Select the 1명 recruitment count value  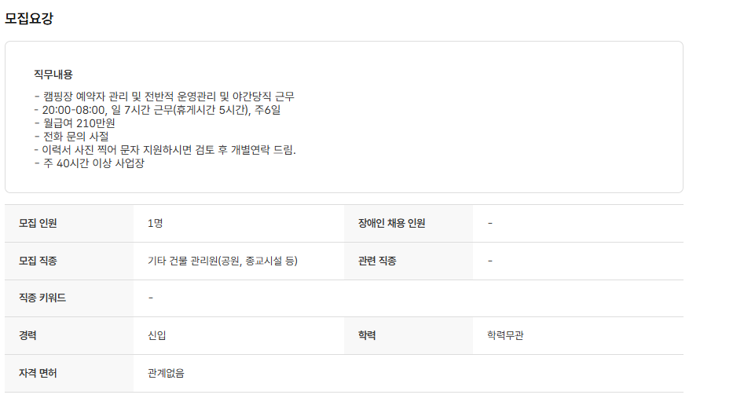click(155, 223)
